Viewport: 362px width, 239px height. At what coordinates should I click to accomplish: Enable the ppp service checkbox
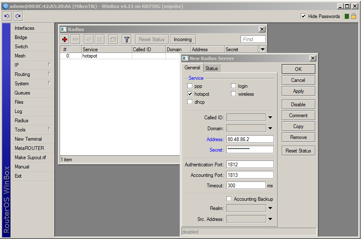pos(190,86)
